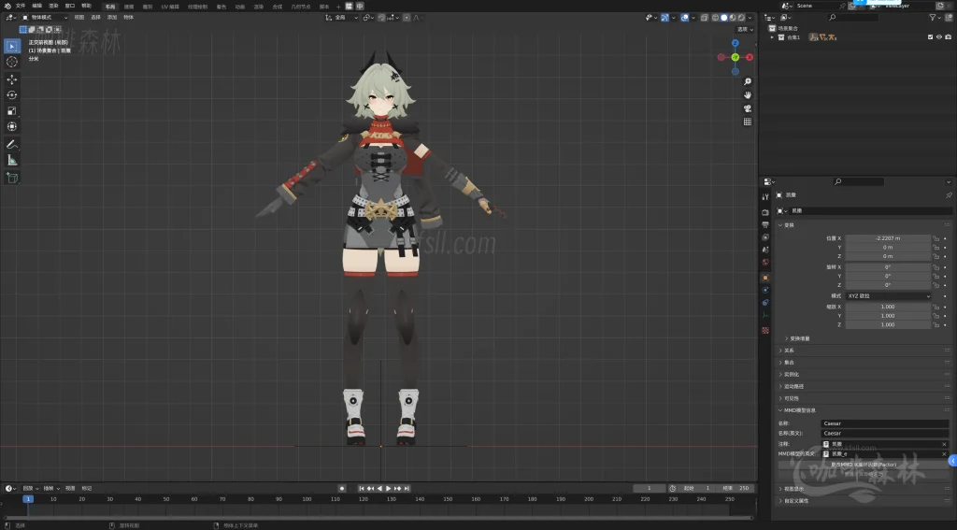Select the Cursor tool

pyautogui.click(x=11, y=62)
